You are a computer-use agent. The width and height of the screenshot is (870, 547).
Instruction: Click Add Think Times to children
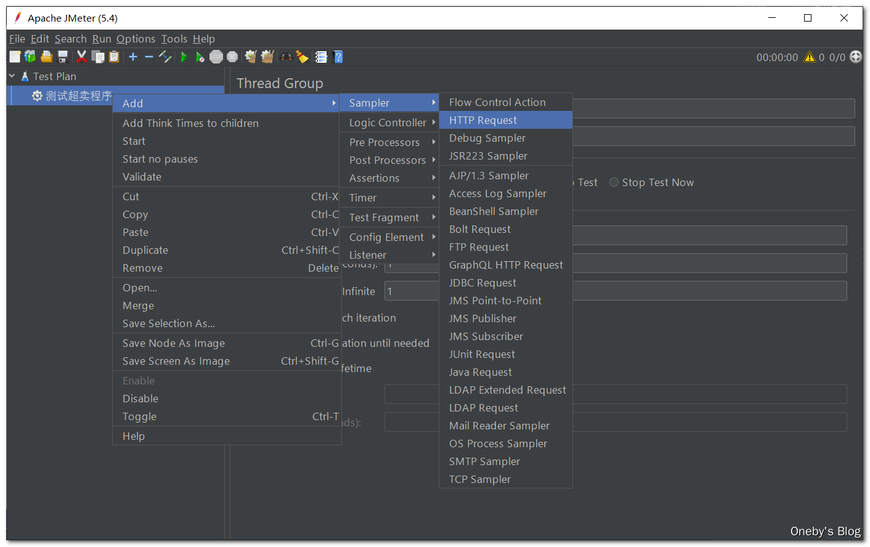tap(227, 123)
